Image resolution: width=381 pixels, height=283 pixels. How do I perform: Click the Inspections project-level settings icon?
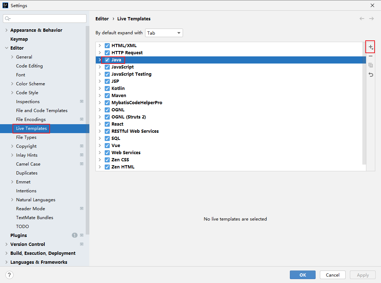(81, 101)
